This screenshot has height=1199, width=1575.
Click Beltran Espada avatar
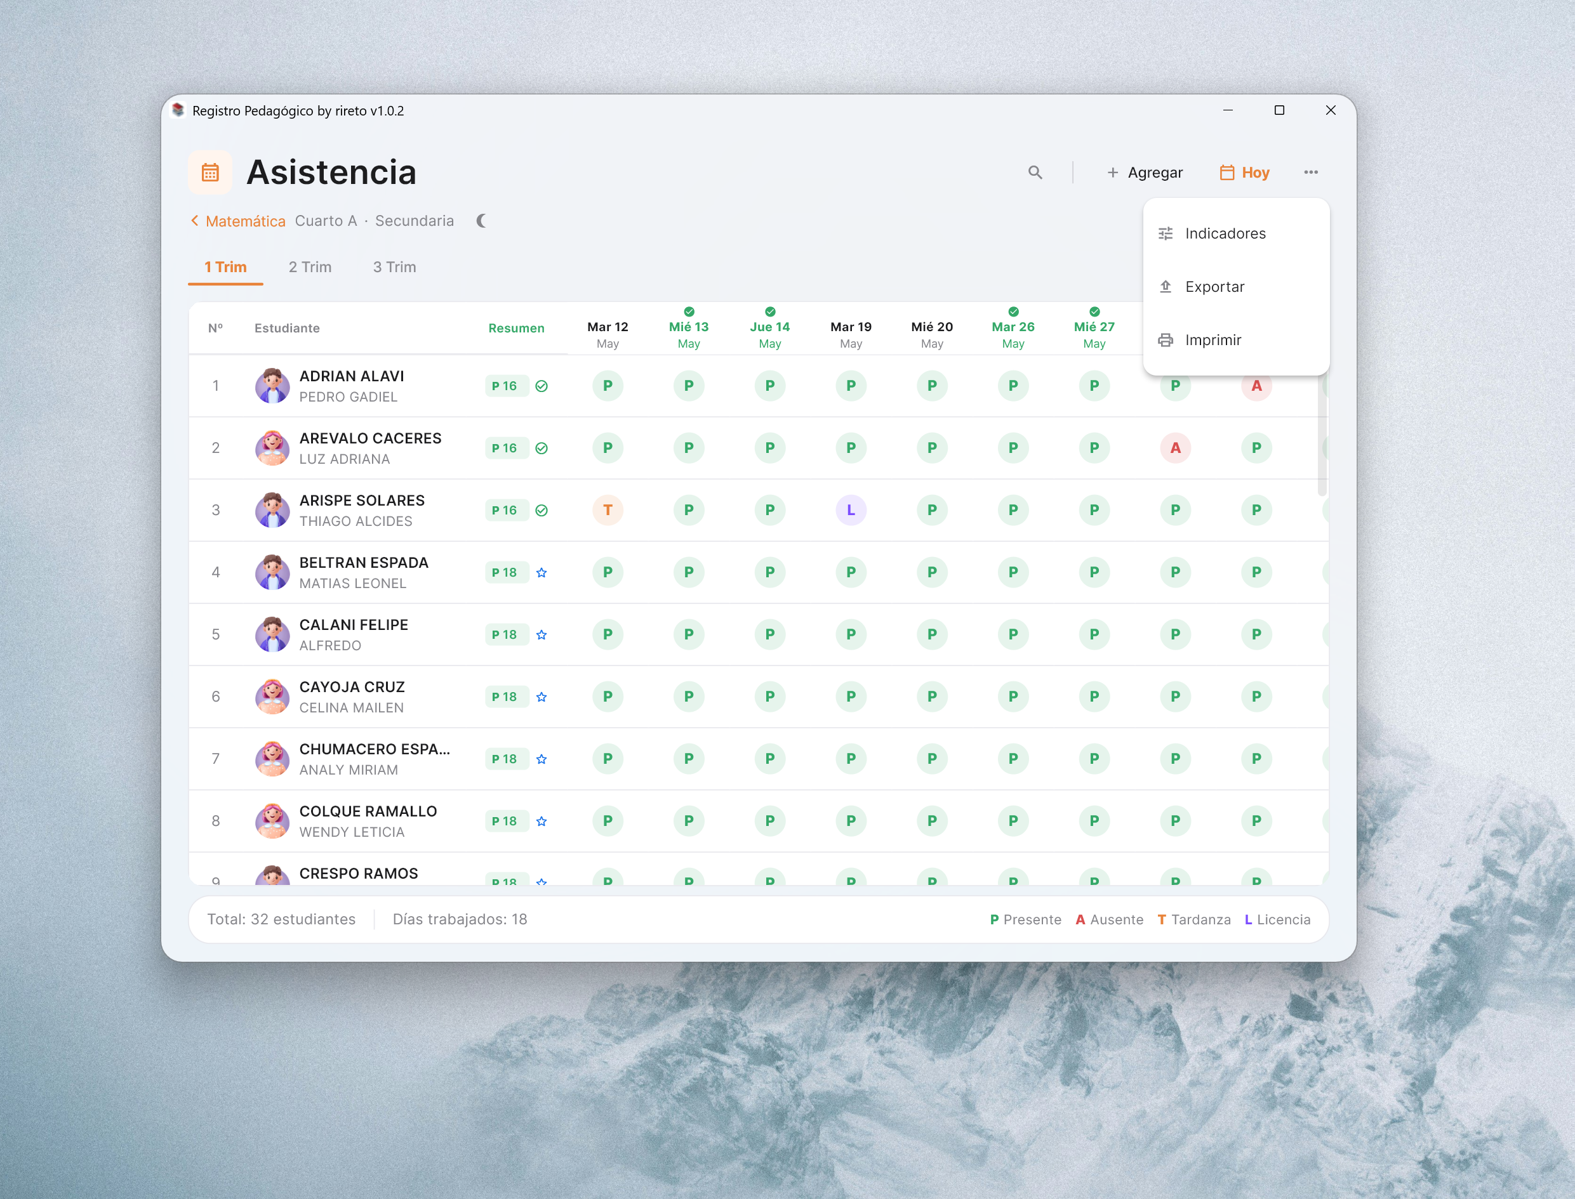272,572
